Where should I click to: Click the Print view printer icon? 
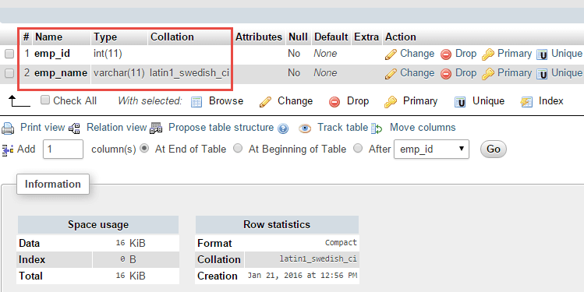point(8,128)
